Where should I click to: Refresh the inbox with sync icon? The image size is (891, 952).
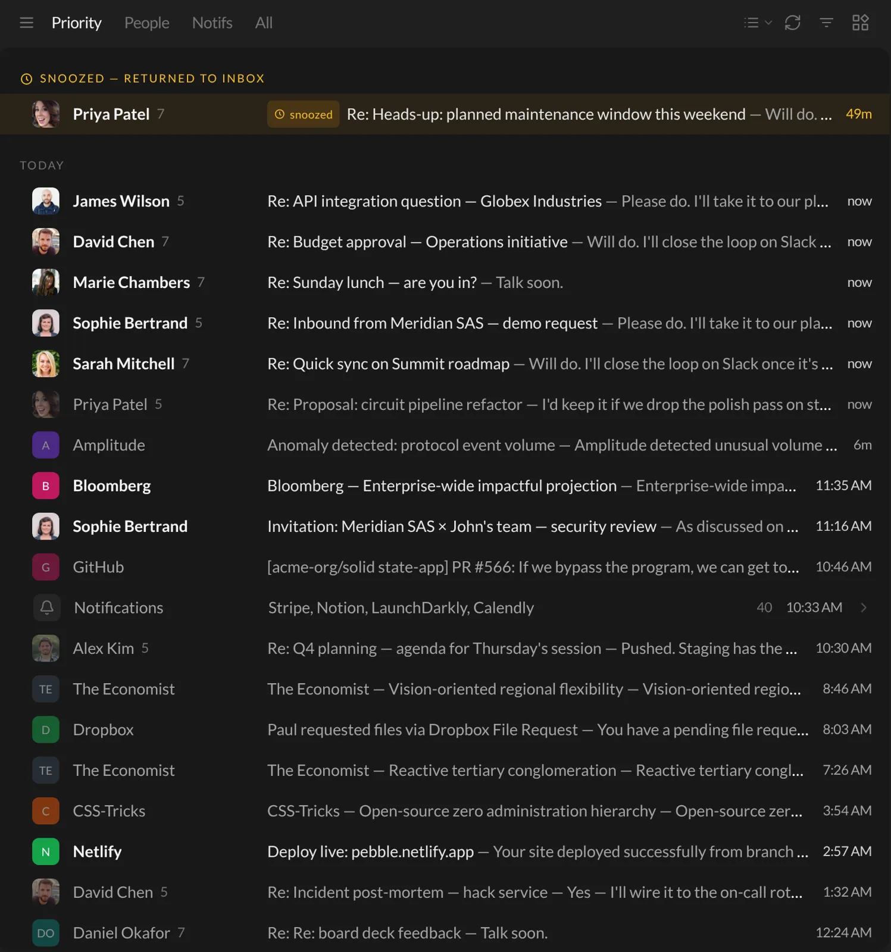pos(792,23)
